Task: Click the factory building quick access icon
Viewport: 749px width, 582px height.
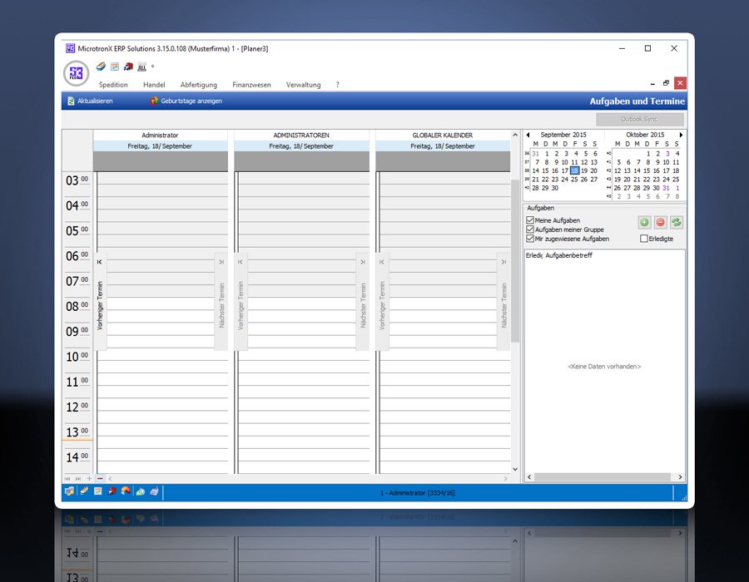Action: point(141,67)
